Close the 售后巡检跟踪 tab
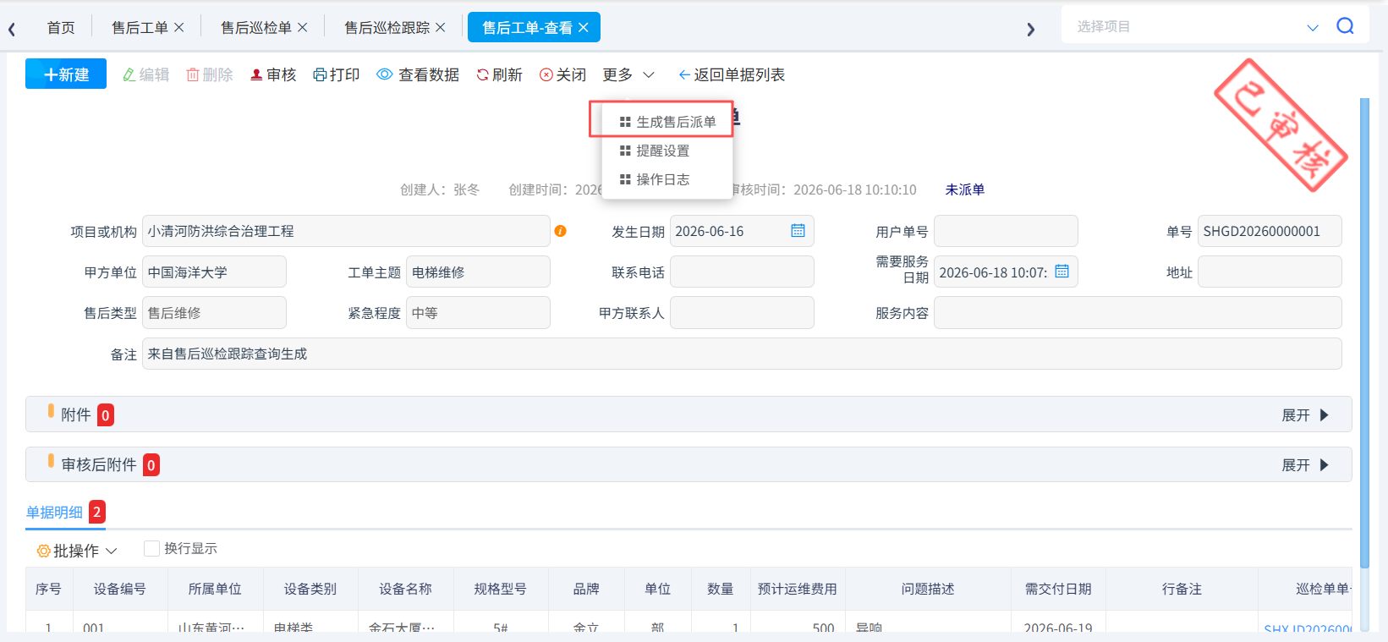 coord(441,28)
